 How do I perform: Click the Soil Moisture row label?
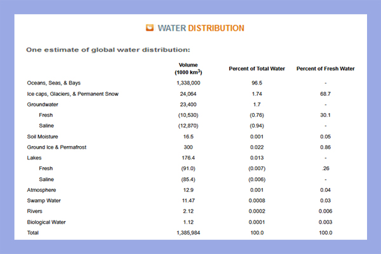43,137
